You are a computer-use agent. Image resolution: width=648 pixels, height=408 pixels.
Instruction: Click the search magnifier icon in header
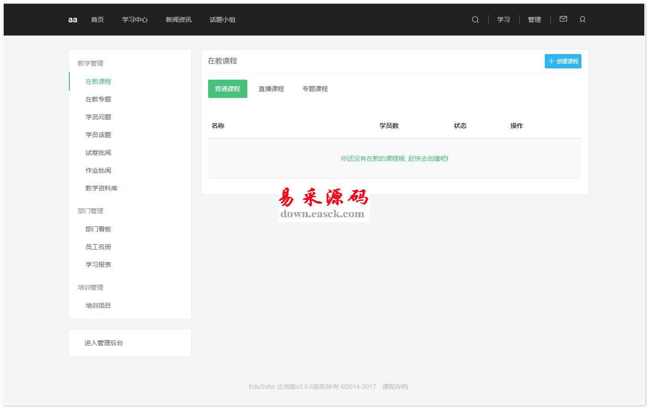475,20
